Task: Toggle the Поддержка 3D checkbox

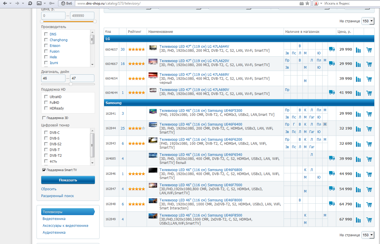Action: tap(44, 118)
